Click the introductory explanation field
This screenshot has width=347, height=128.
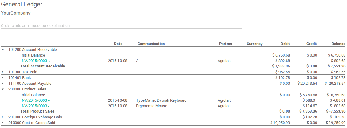pos(121,26)
